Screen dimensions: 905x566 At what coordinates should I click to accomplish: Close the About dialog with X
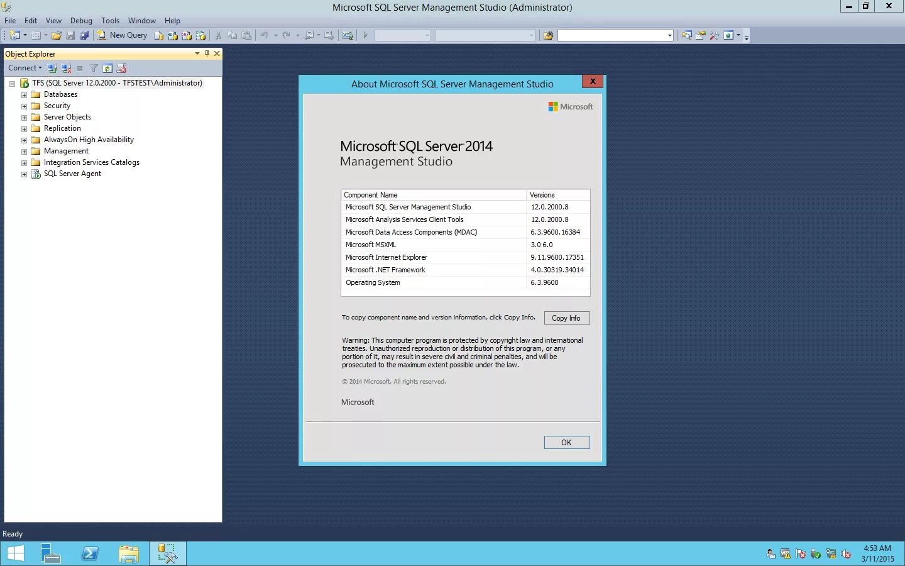[593, 81]
